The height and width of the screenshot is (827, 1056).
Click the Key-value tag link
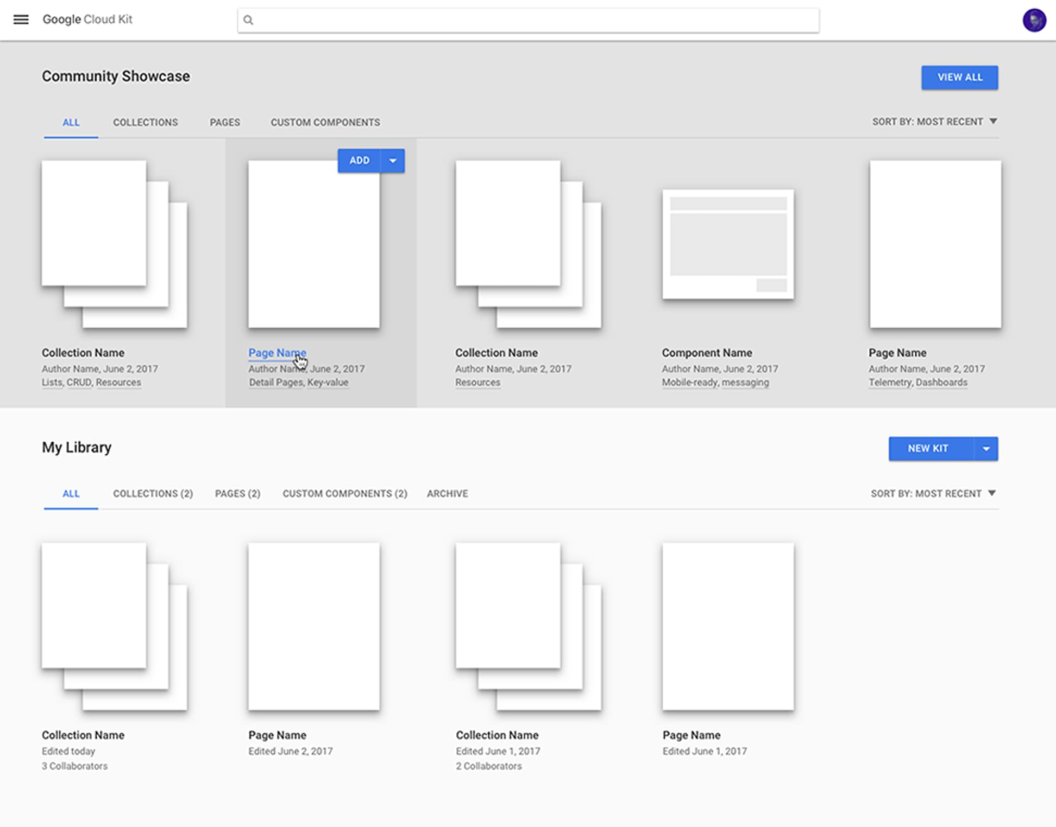pyautogui.click(x=328, y=382)
